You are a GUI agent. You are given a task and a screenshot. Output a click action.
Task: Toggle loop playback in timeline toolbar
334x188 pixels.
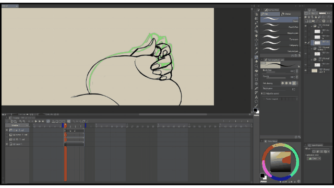48,121
